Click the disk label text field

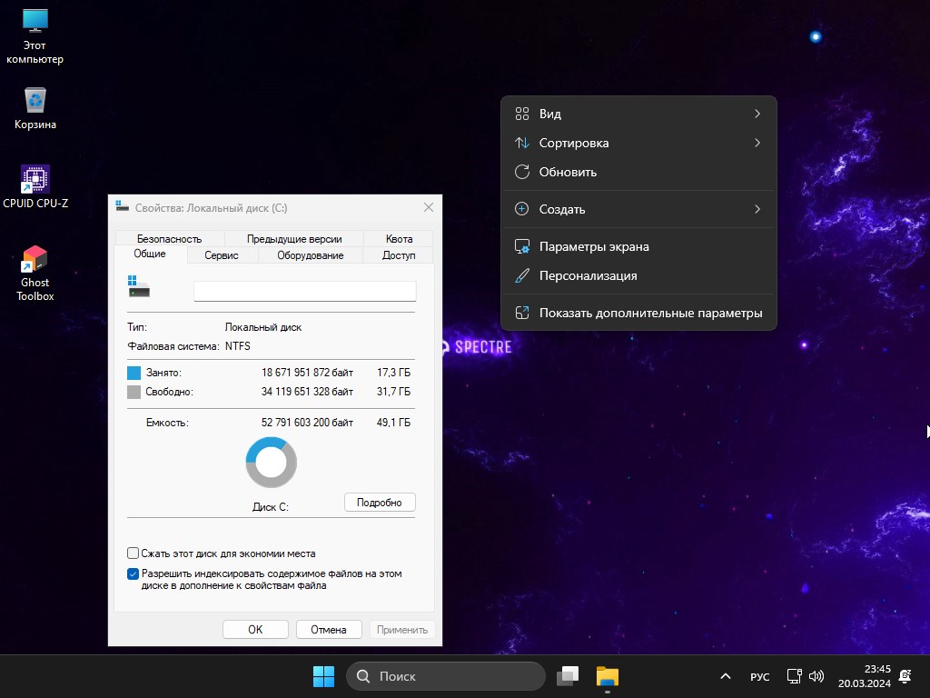tap(304, 291)
